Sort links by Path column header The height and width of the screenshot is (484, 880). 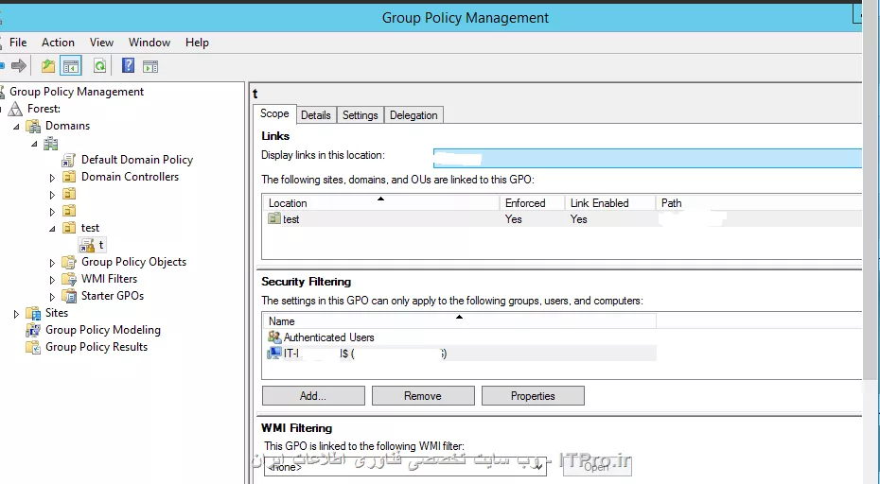point(759,203)
